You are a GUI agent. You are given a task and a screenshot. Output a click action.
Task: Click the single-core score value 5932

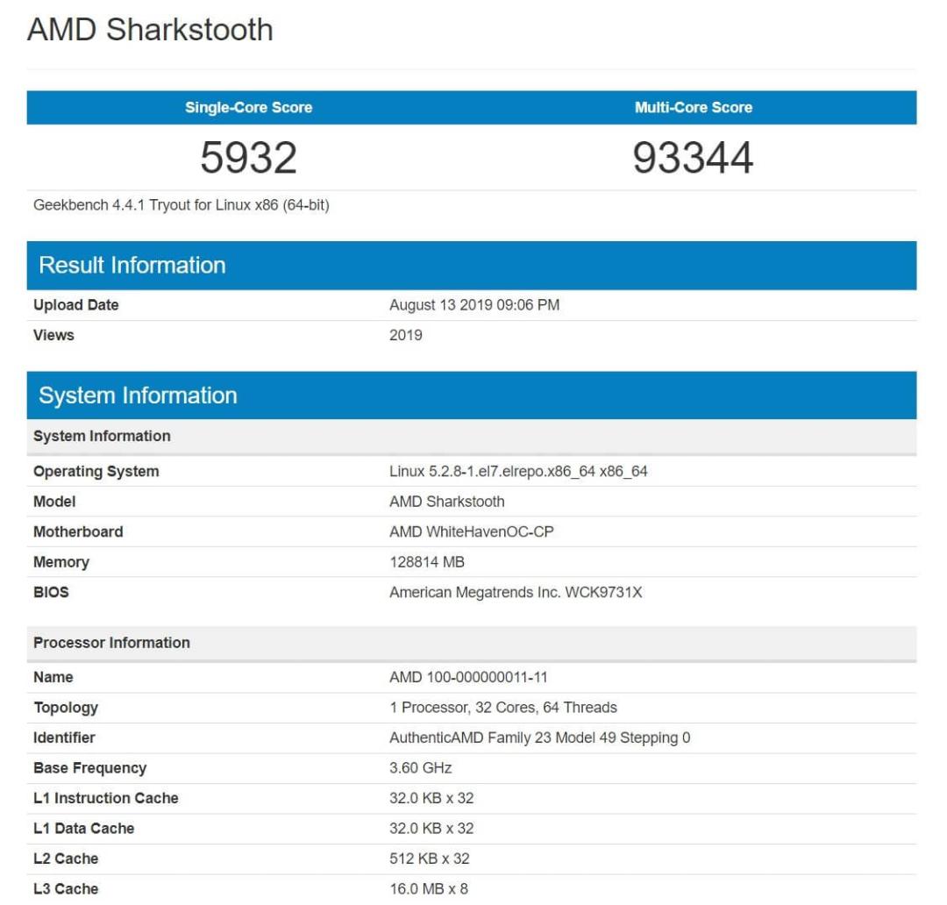click(248, 157)
